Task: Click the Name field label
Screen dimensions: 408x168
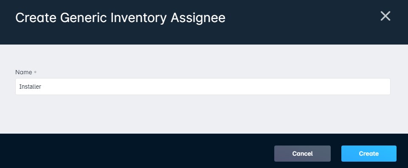Action: [24, 72]
